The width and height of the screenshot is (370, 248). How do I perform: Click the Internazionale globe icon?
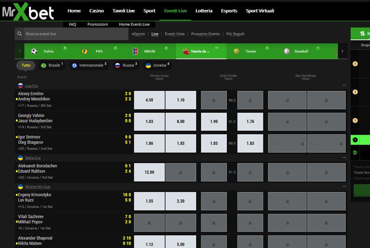click(x=74, y=66)
